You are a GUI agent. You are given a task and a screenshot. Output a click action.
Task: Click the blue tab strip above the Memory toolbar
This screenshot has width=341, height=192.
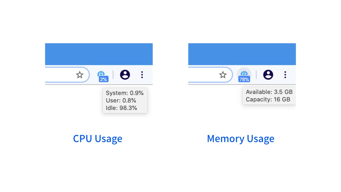242,54
